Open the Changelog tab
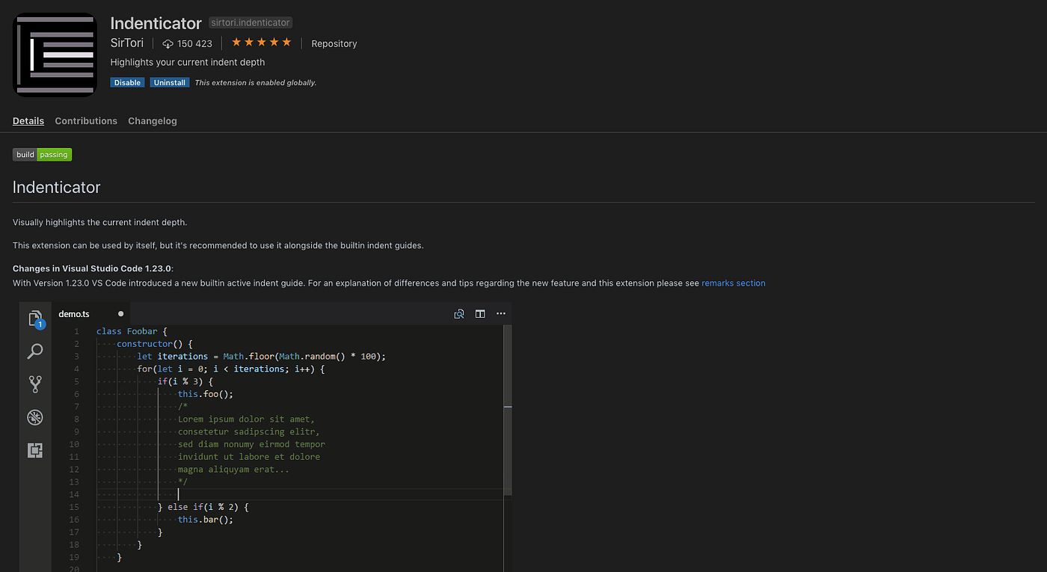 coord(152,120)
